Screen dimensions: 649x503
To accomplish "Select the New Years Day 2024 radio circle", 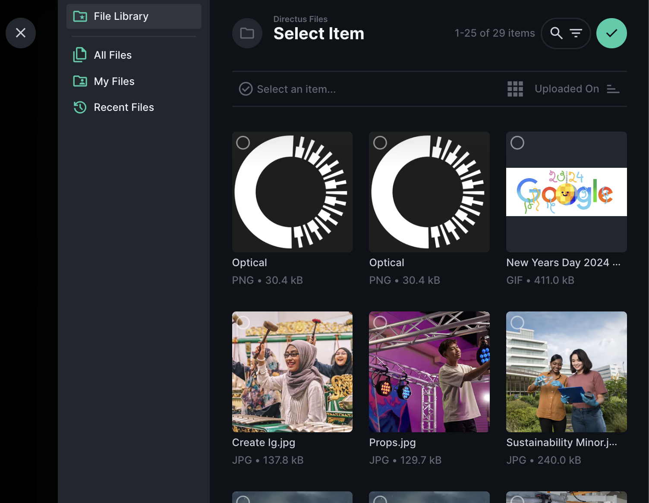I will (517, 143).
